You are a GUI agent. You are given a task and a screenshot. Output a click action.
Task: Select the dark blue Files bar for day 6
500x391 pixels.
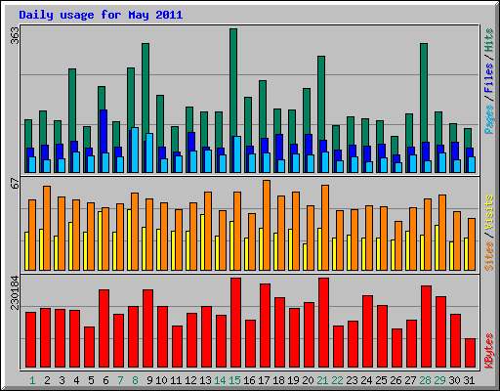click(104, 131)
